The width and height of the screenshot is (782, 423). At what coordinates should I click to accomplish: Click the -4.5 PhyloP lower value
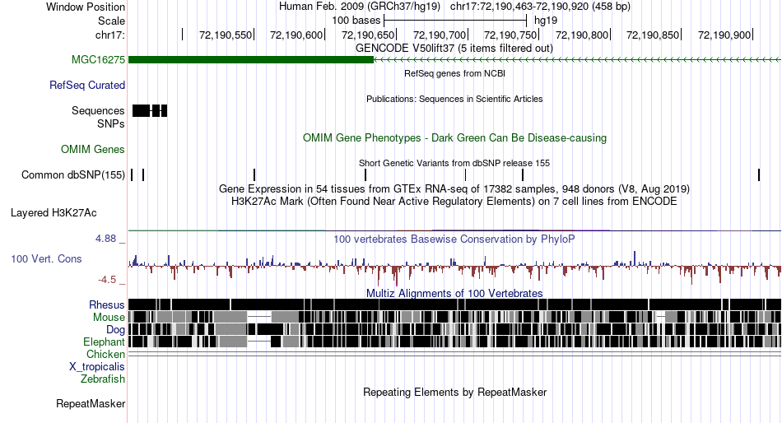pos(107,280)
